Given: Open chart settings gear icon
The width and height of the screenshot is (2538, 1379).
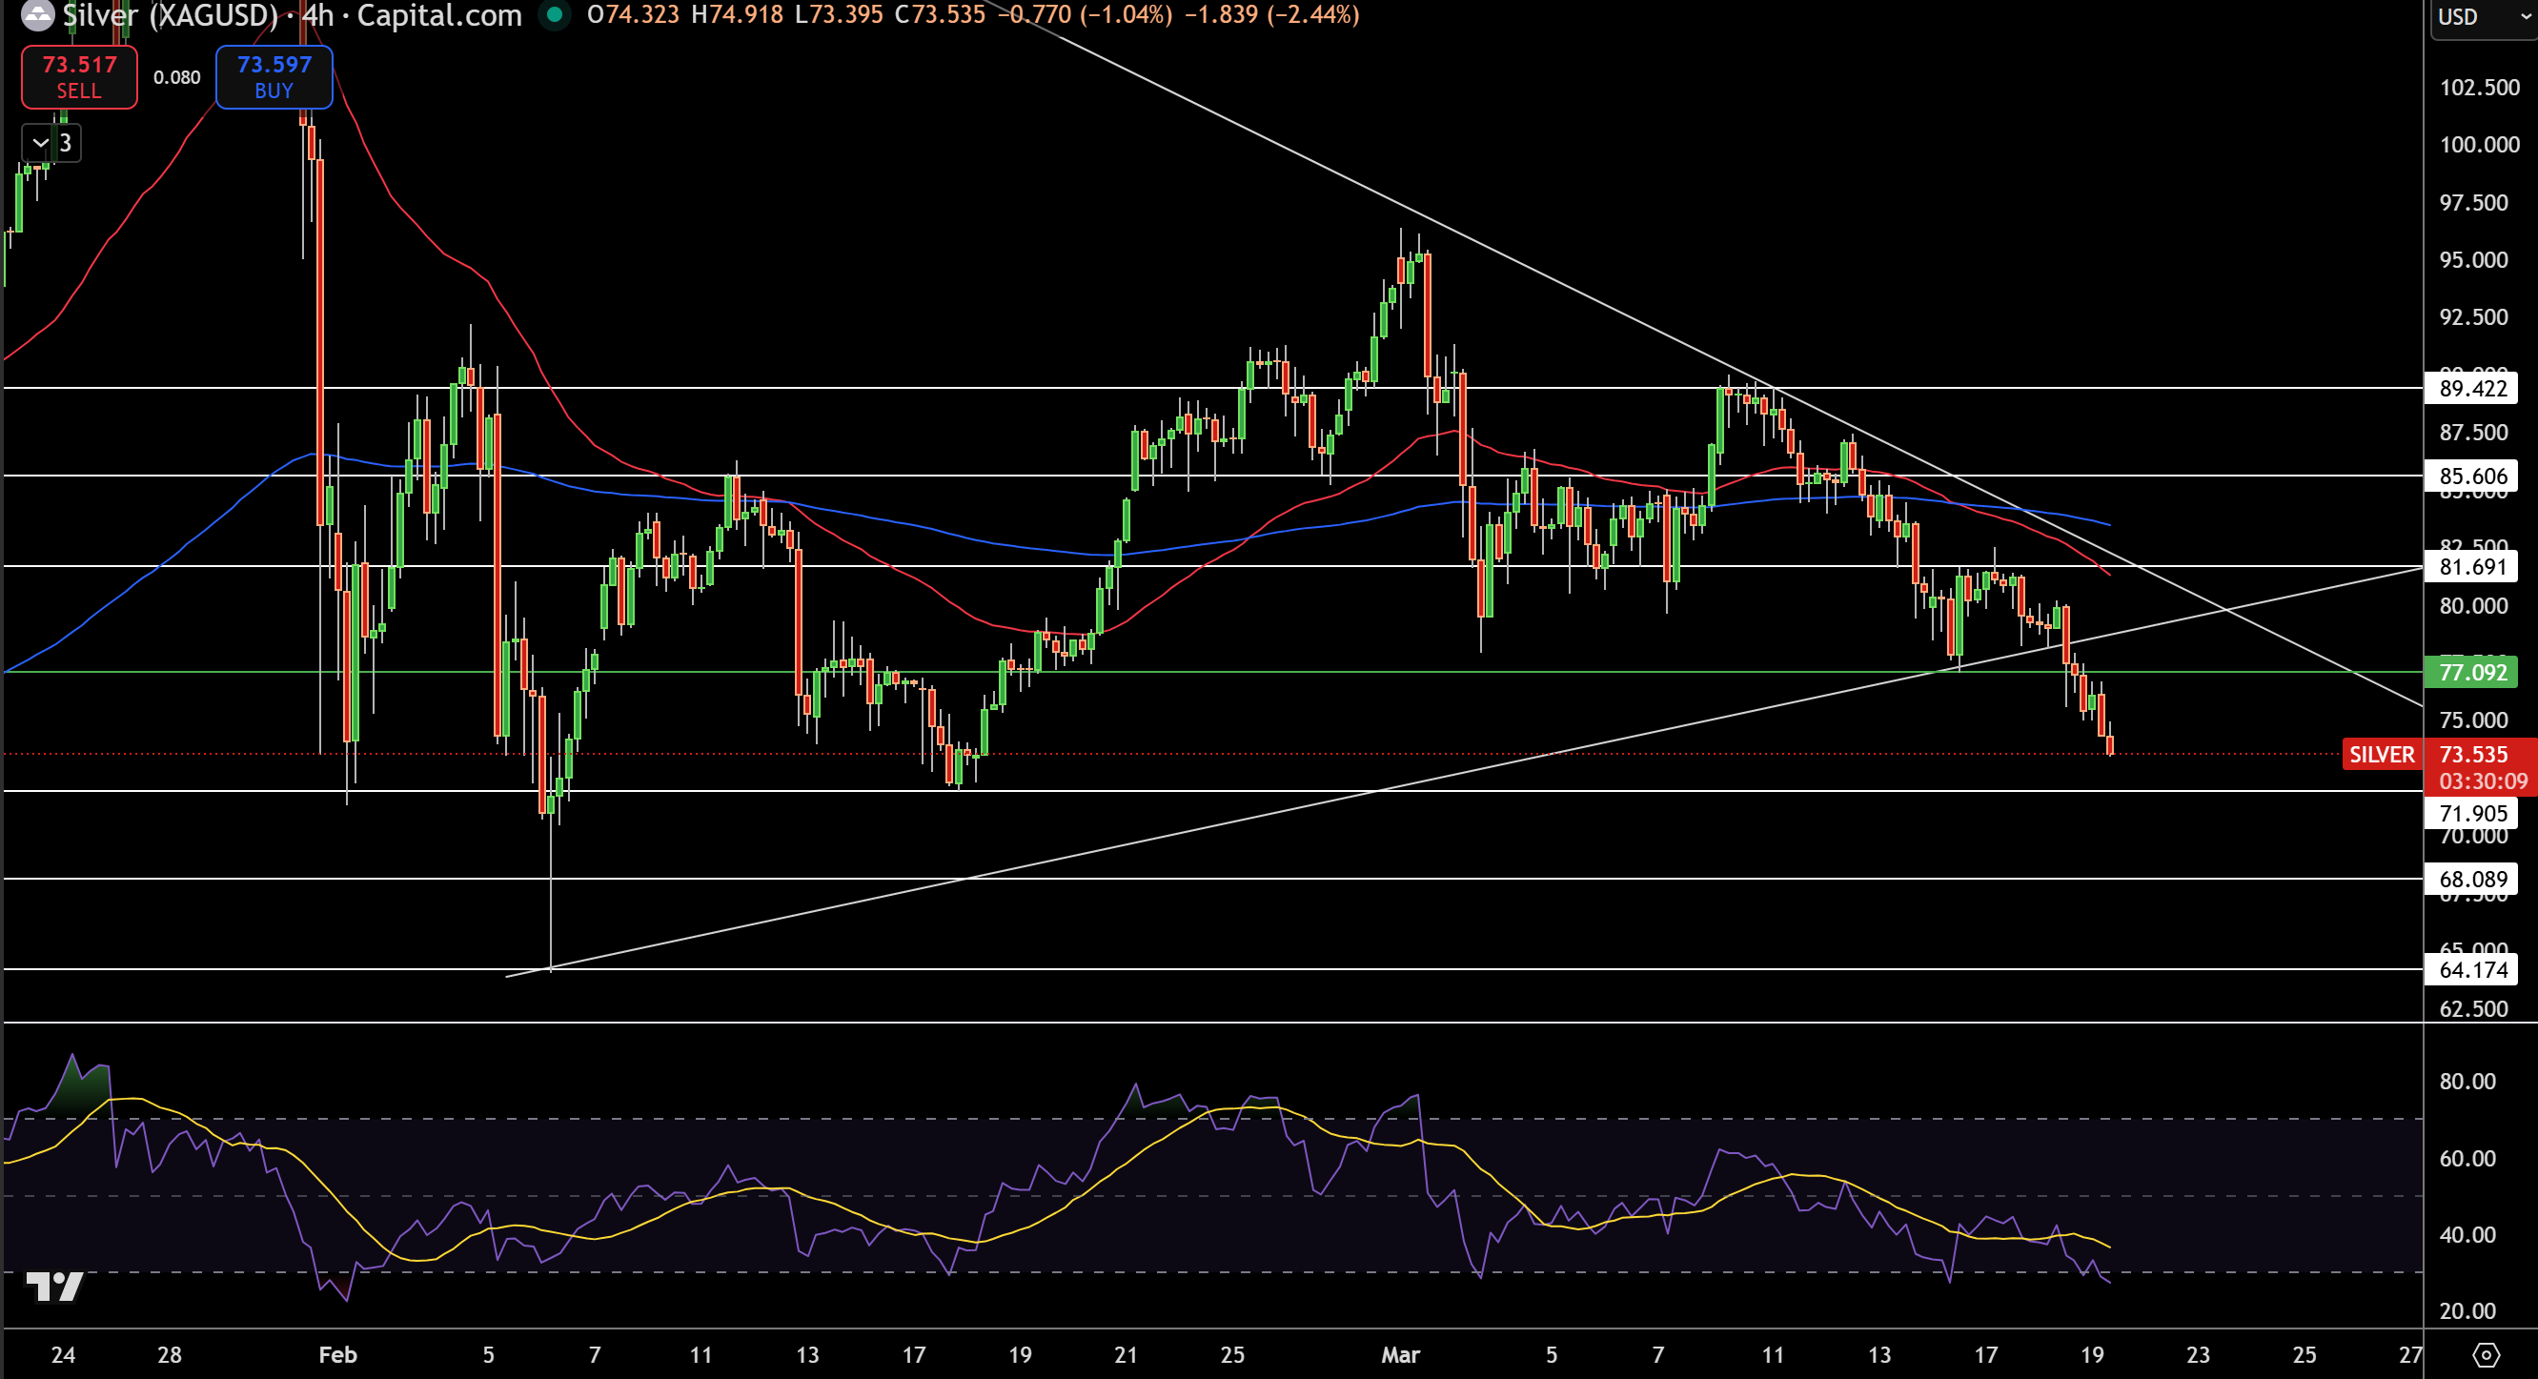Looking at the screenshot, I should point(2486,1355).
